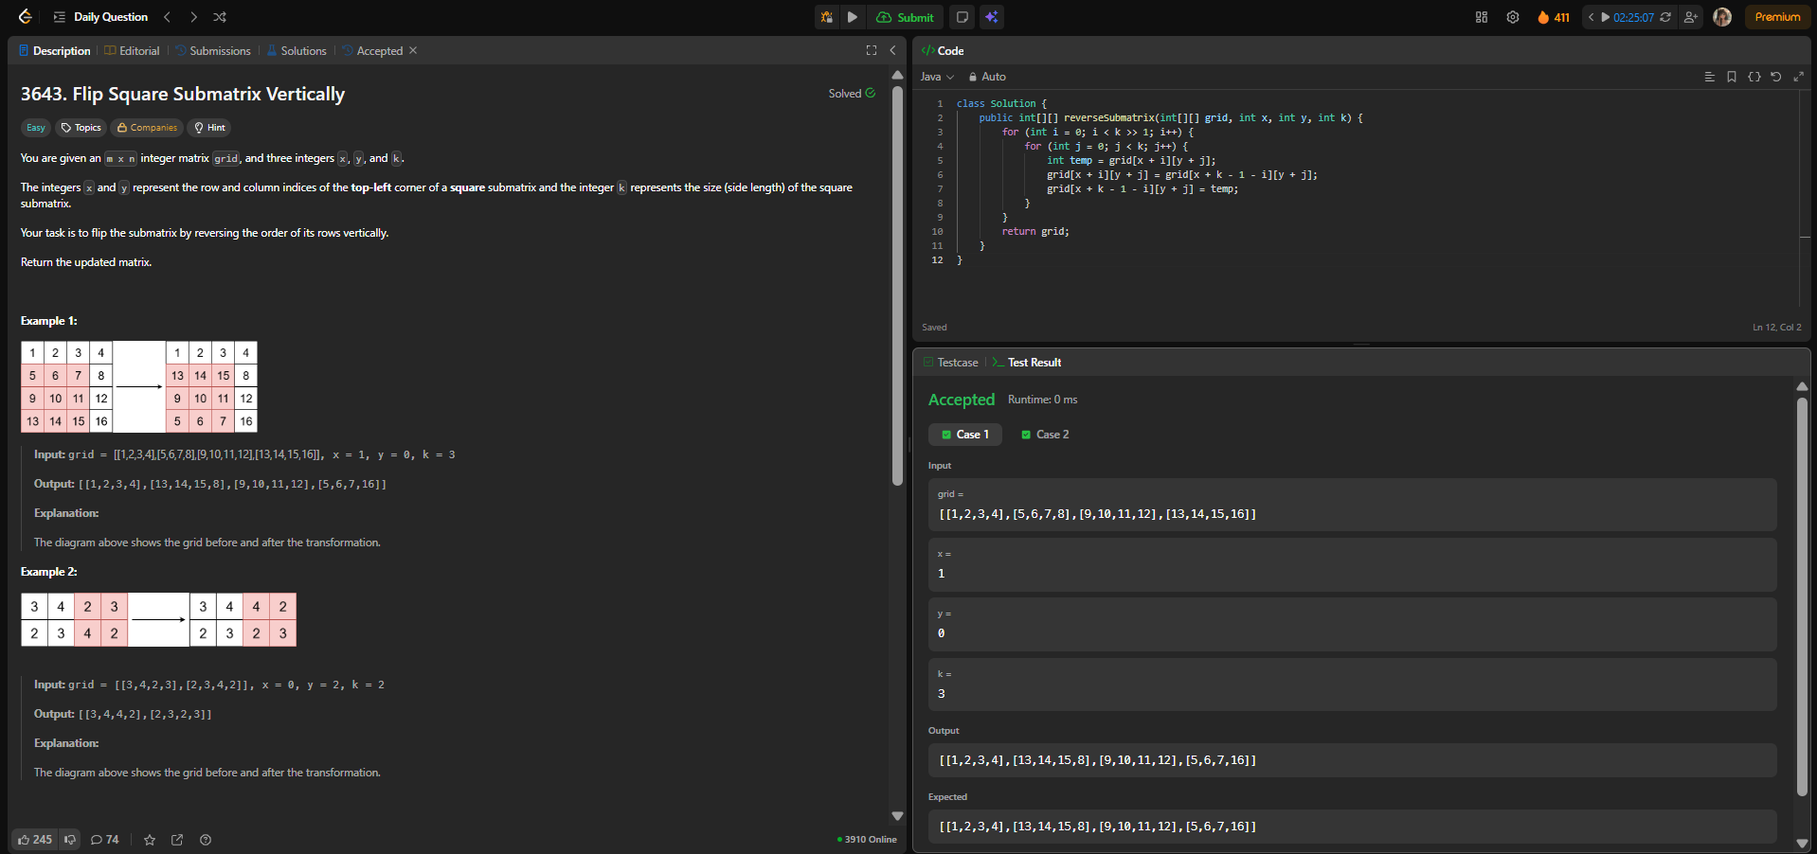Click the description panel vertical scrollbar

pos(897,284)
